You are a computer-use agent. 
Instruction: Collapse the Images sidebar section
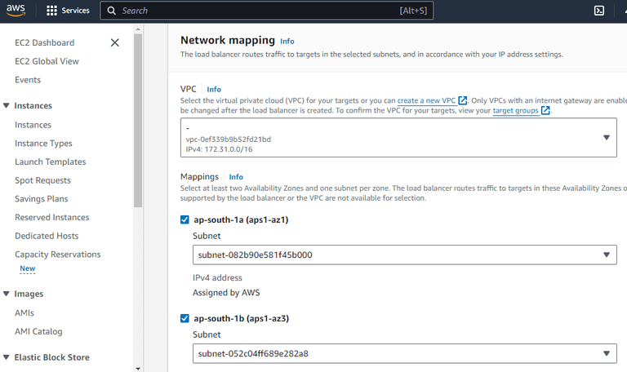(7, 294)
